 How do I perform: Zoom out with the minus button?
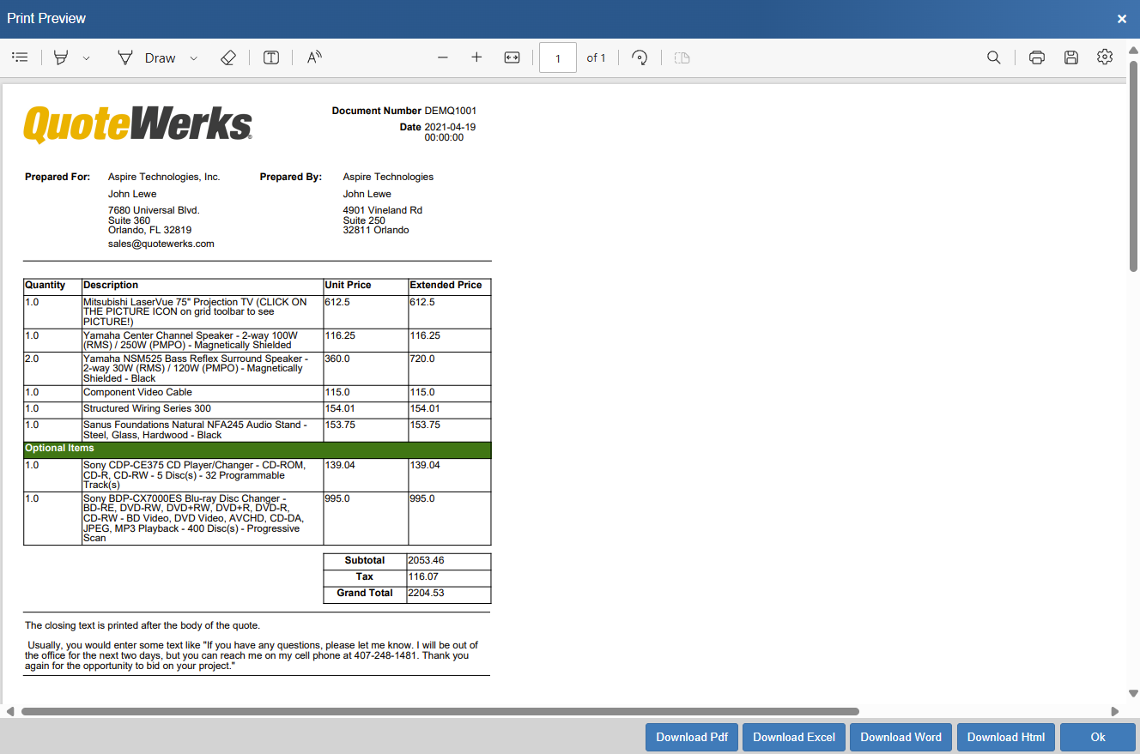(443, 57)
